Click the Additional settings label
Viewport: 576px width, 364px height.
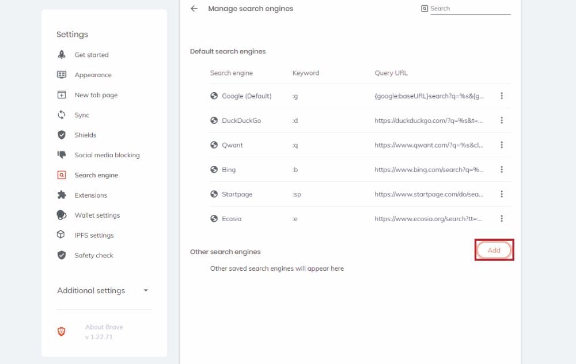[91, 290]
